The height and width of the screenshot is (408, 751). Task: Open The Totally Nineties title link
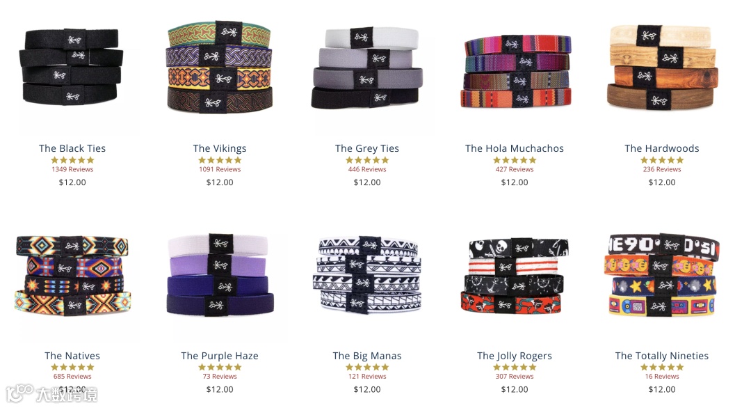click(x=661, y=356)
